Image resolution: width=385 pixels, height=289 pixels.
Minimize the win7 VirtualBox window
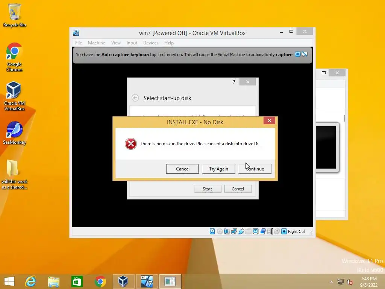[x=281, y=32]
